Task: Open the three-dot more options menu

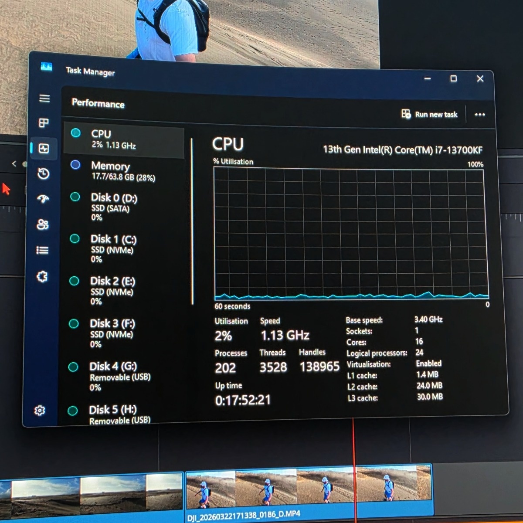Action: 480,115
